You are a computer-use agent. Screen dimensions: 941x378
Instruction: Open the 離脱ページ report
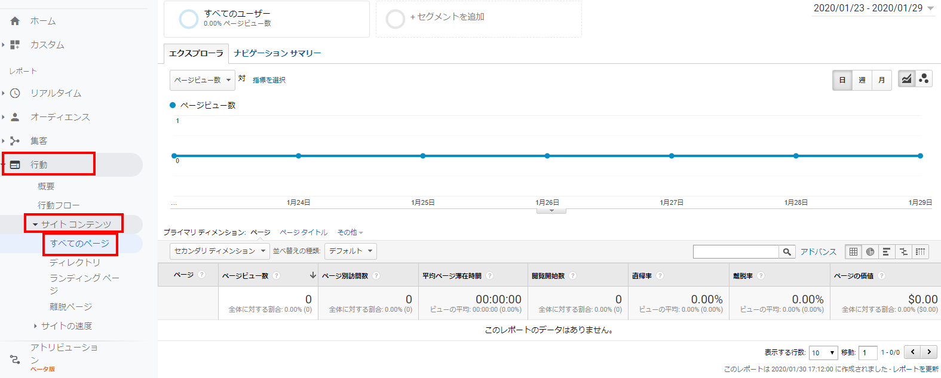(x=71, y=307)
